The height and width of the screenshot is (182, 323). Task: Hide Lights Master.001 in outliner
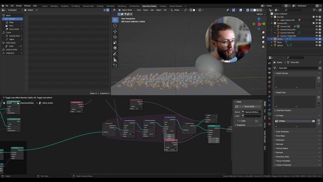316,20
